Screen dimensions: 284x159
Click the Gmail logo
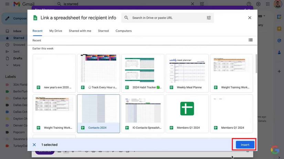click(x=23, y=4)
